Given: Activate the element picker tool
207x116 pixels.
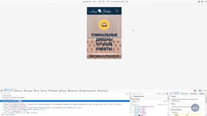Looking at the screenshot, I should point(2,91).
